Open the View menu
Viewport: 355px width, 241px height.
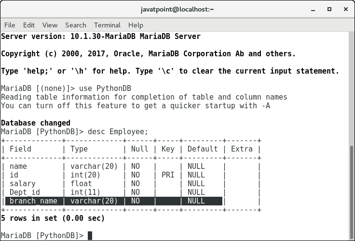tap(50, 25)
